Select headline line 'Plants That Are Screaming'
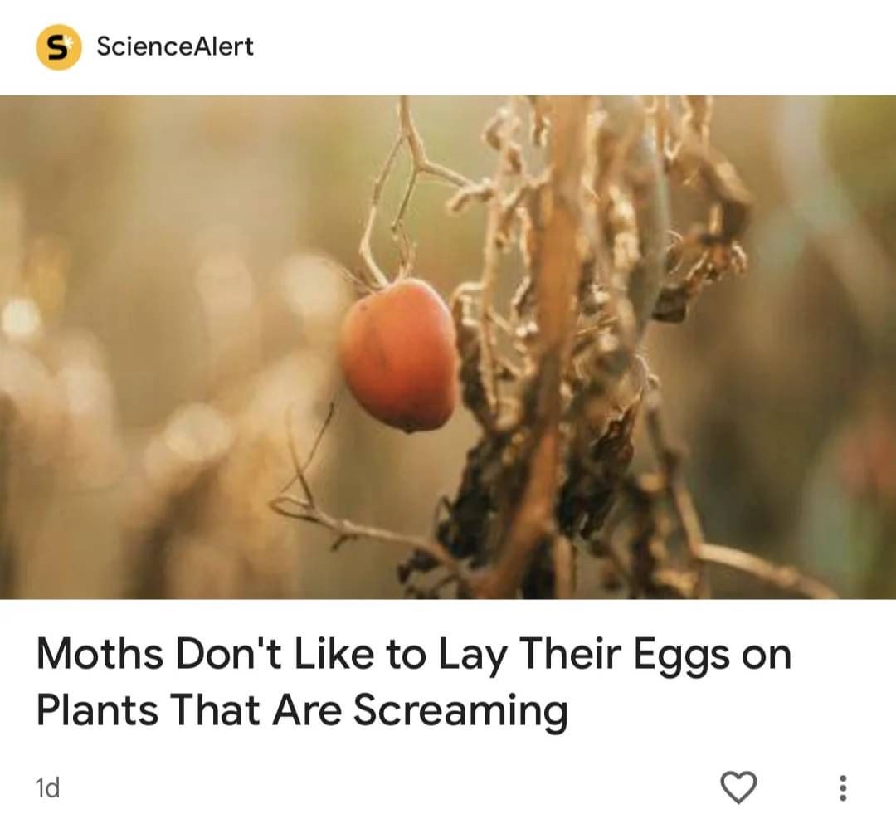The height and width of the screenshot is (819, 896). 302,710
